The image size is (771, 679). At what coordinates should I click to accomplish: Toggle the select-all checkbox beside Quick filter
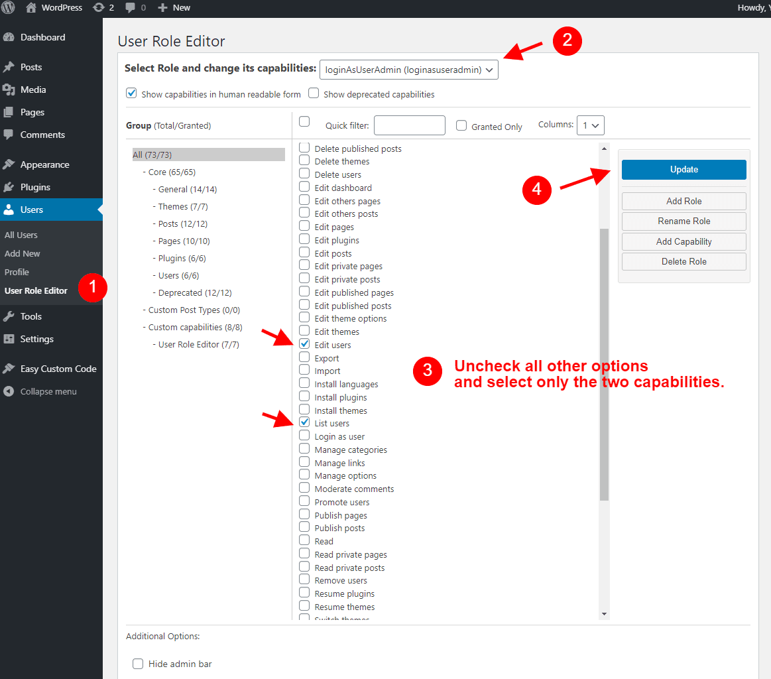(x=304, y=121)
